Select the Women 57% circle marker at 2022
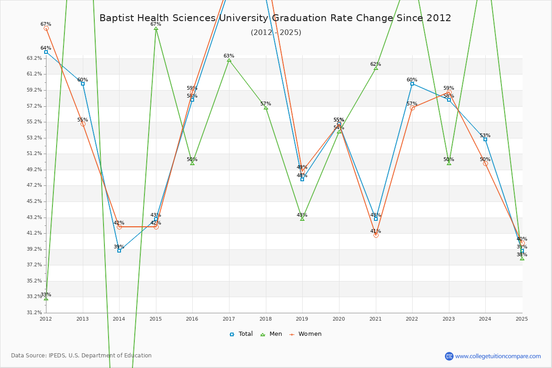 [412, 108]
